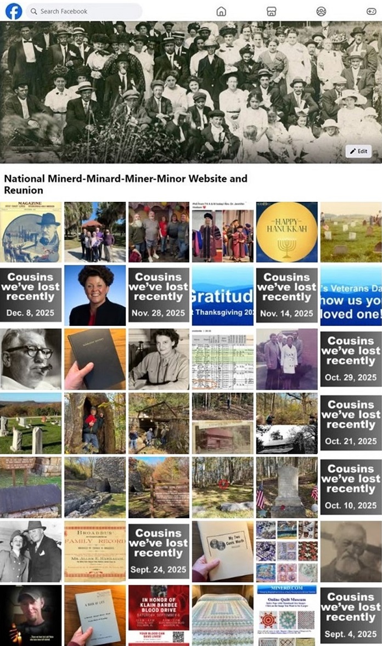Click the Facebook logo icon
This screenshot has width=382, height=646.
point(14,11)
